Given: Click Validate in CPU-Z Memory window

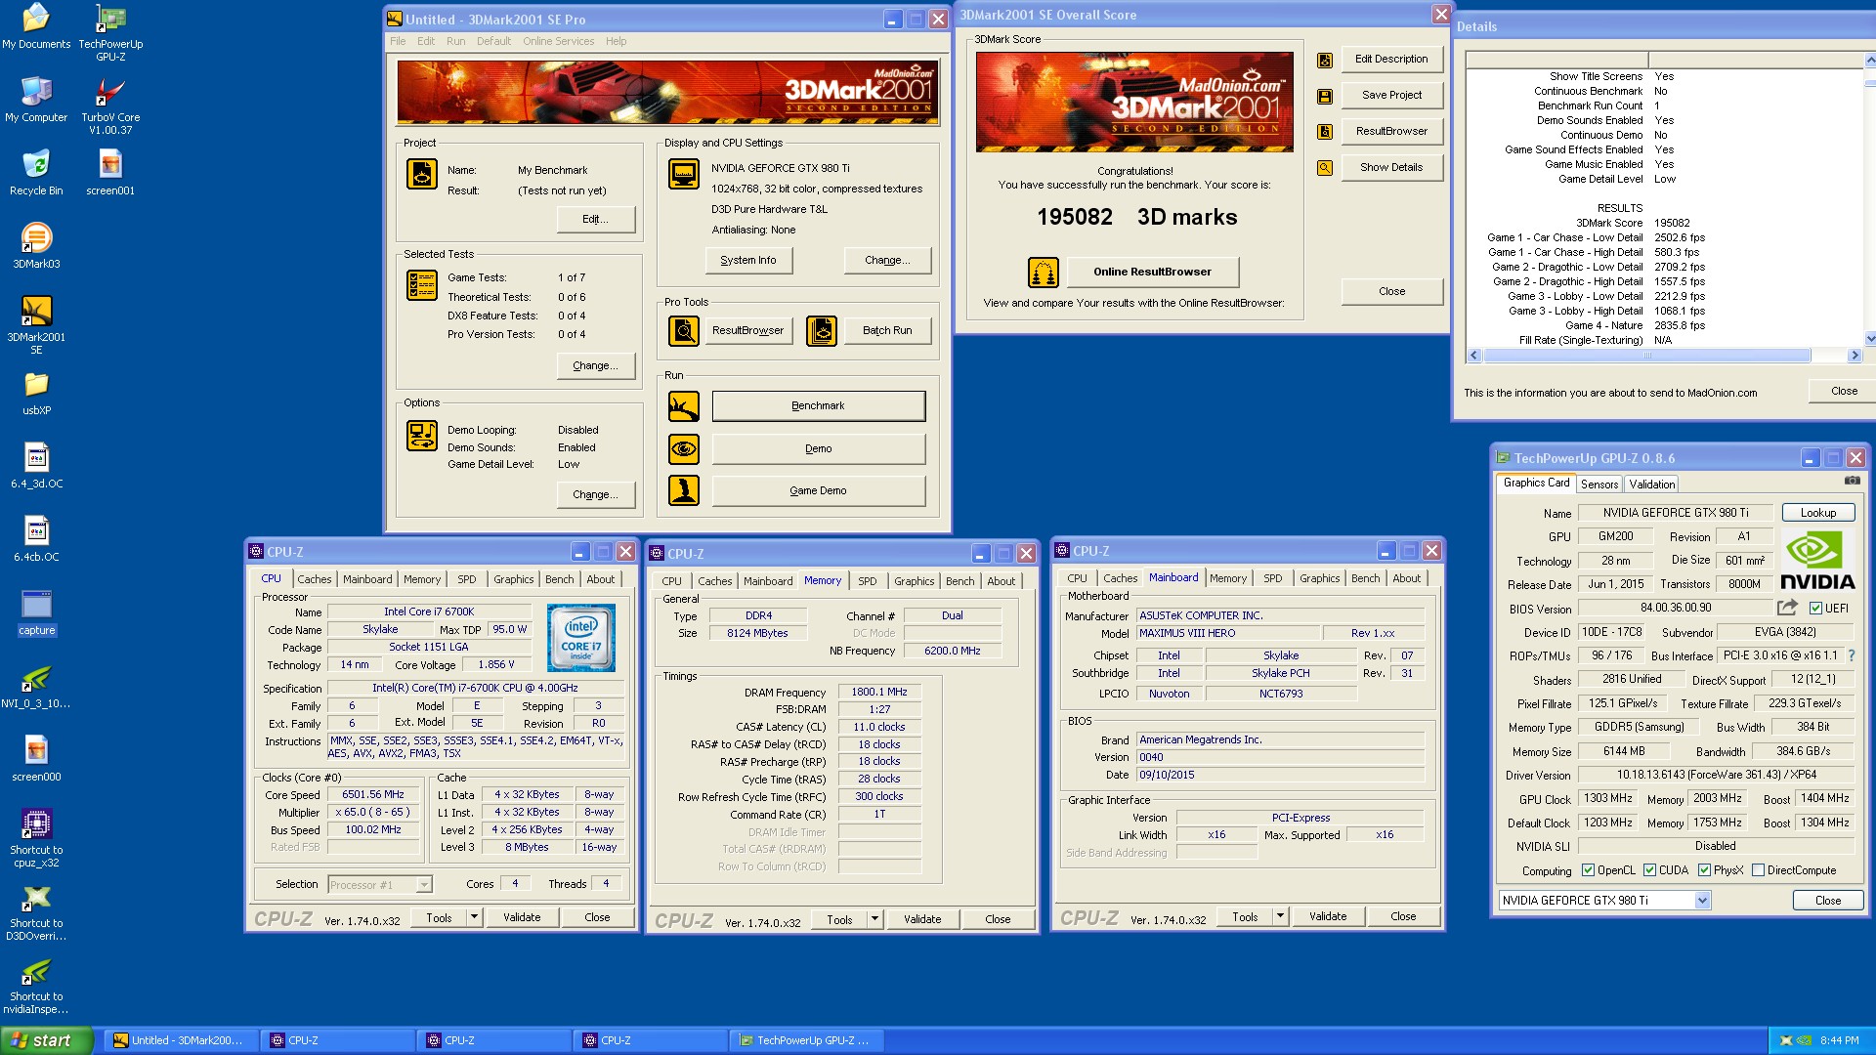Looking at the screenshot, I should tap(922, 919).
